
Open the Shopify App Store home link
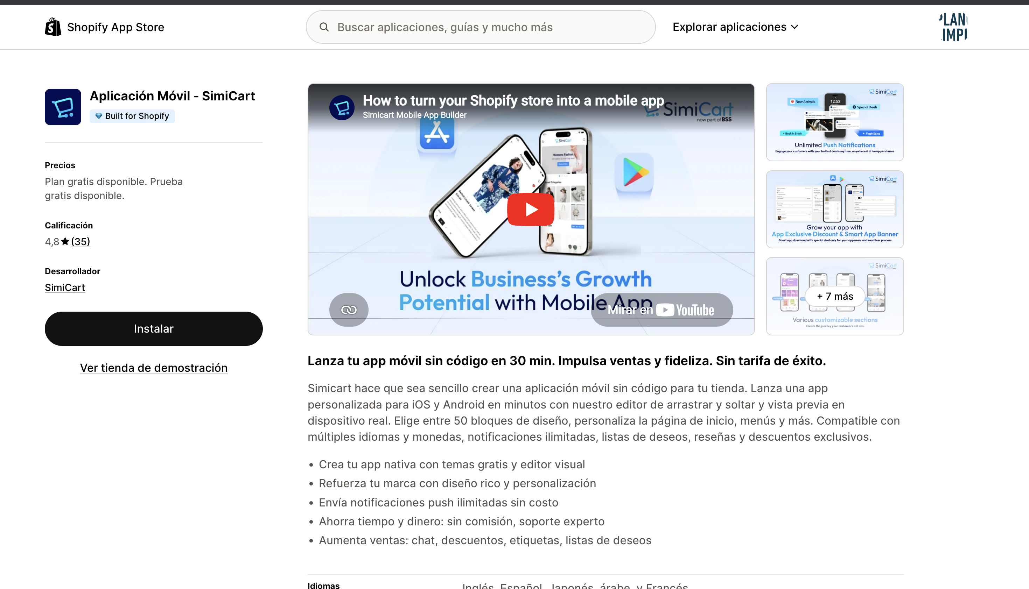point(104,27)
